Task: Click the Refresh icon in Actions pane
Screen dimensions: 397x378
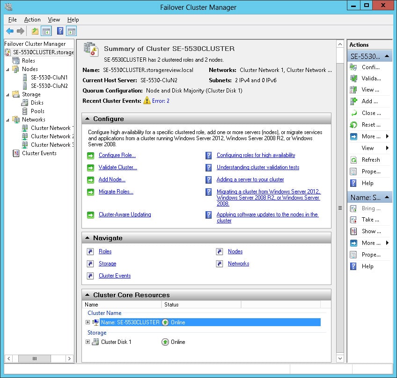Action: (353, 160)
